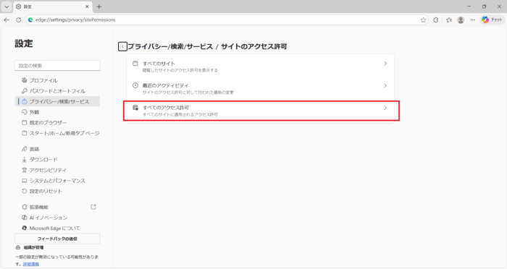Open システムとパフォーマンス settings section

tap(57, 181)
